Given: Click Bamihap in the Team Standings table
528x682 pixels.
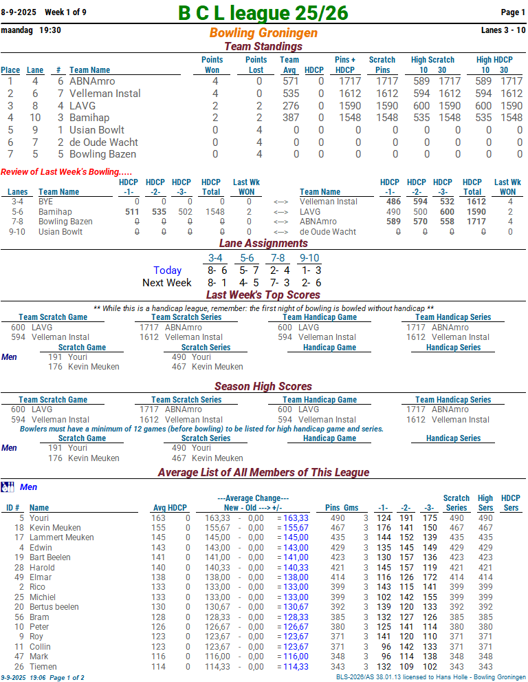Looking at the screenshot, I should point(89,118).
